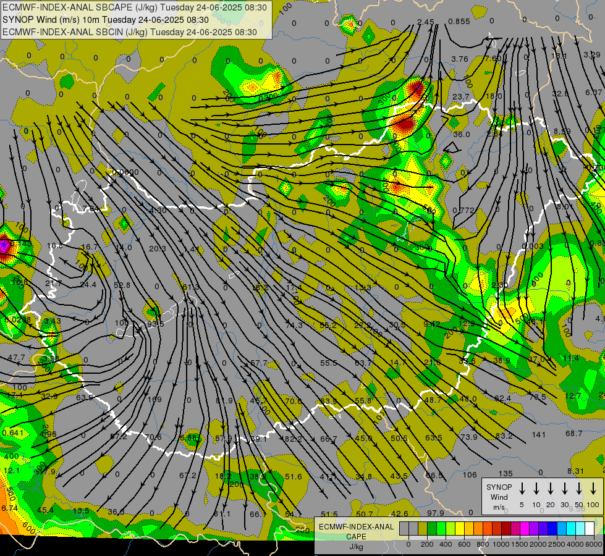Viewport: 605px width, 556px height.
Task: Click the '2500' tick label on colorbar
Action: coord(556,544)
